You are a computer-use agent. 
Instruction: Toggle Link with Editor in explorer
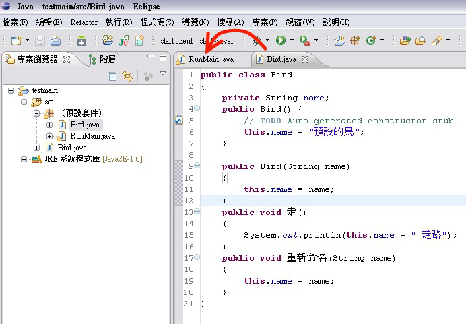(x=127, y=77)
